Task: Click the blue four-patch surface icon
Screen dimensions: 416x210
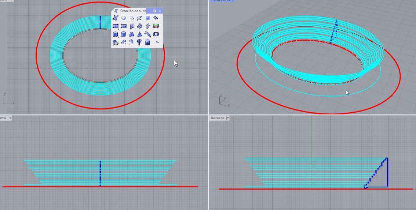Action: point(148,18)
